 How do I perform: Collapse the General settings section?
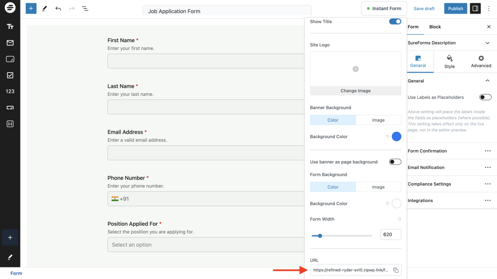pos(487,81)
